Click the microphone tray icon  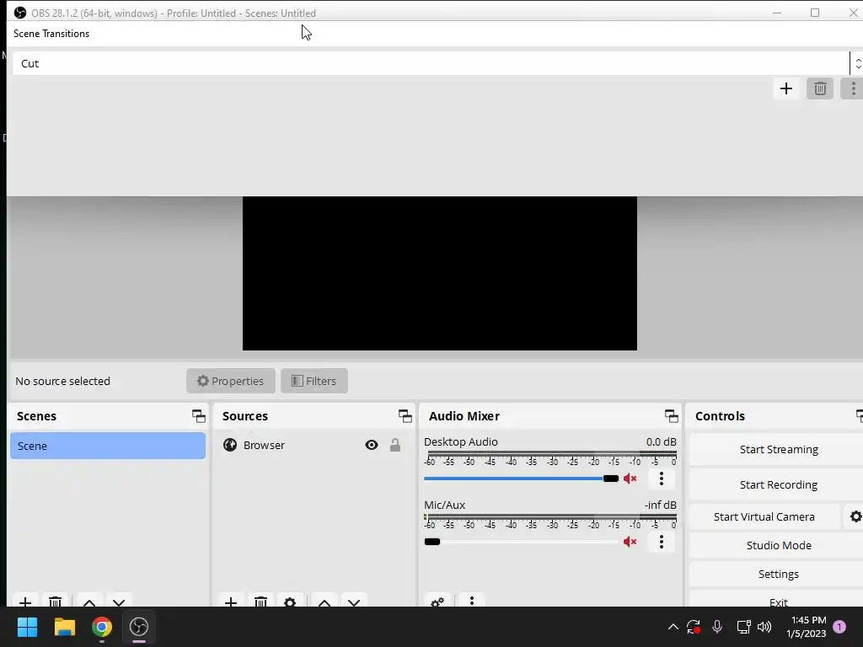pos(716,627)
